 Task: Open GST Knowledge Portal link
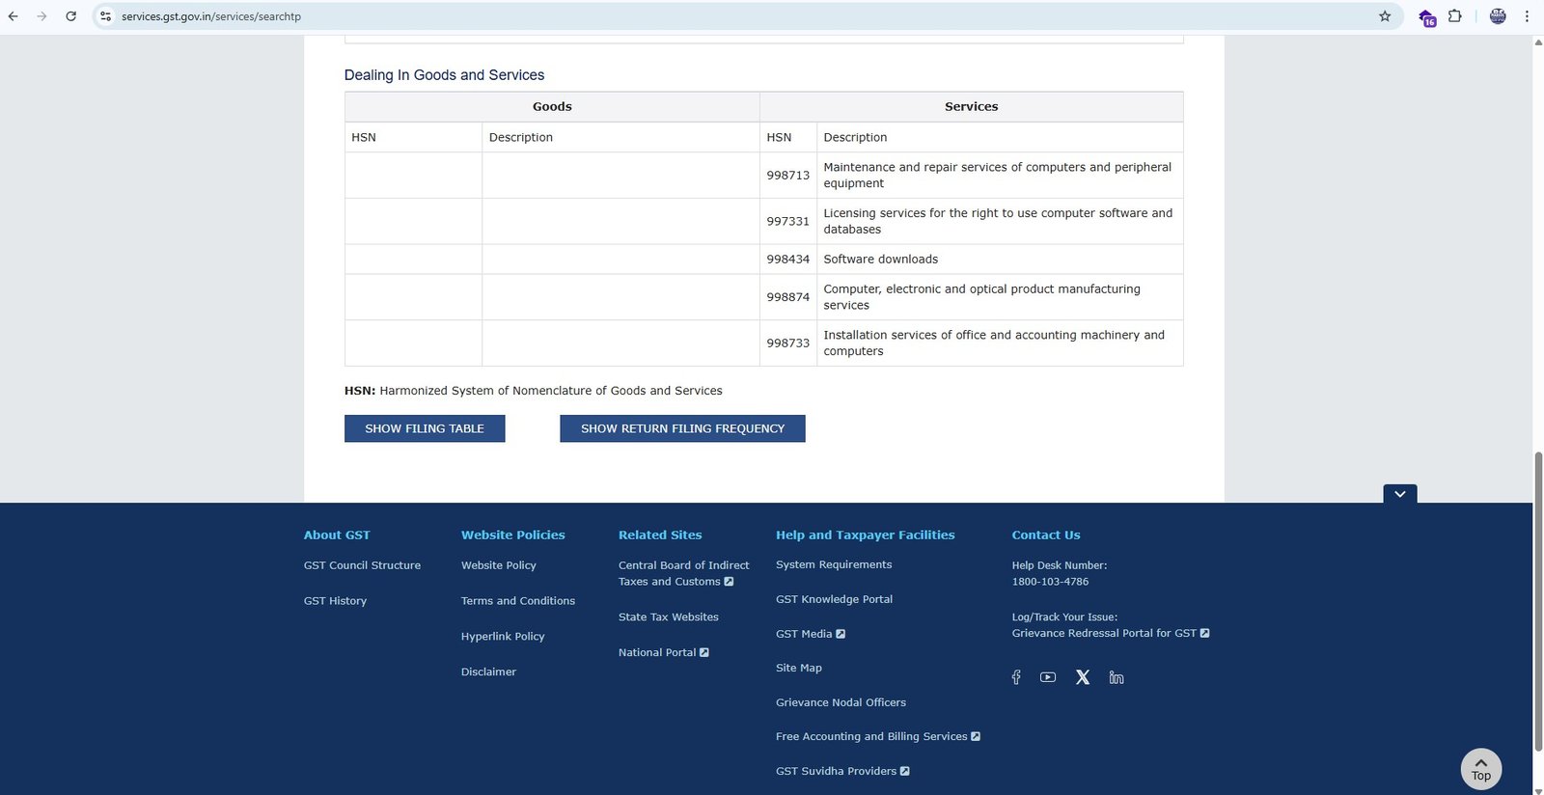pyautogui.click(x=834, y=599)
